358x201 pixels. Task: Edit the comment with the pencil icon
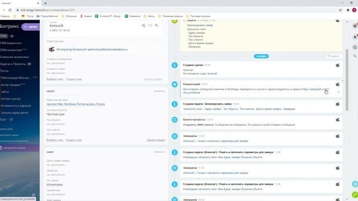click(338, 92)
